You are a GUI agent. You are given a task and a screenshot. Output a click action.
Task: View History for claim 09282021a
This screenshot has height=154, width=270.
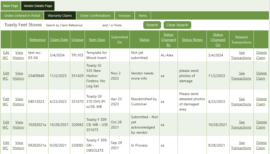coord(19,145)
